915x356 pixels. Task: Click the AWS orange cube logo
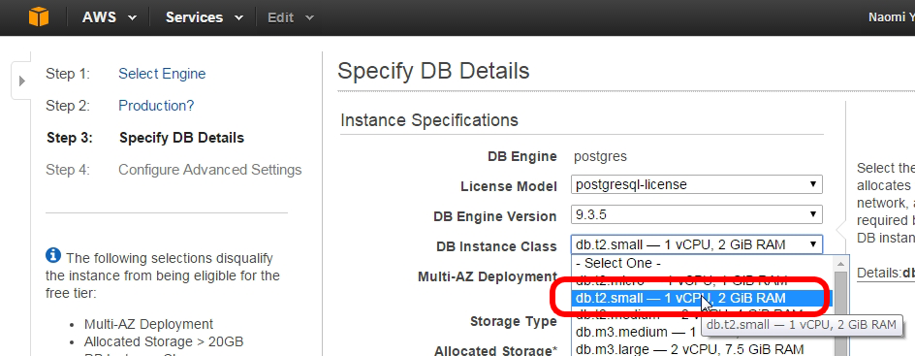click(39, 16)
